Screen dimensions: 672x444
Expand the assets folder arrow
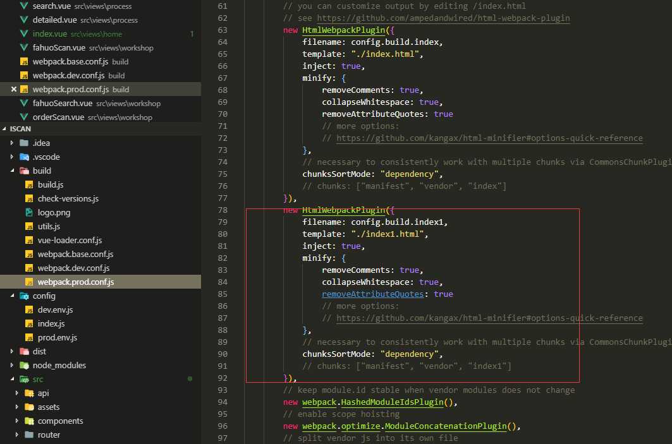tap(17, 407)
